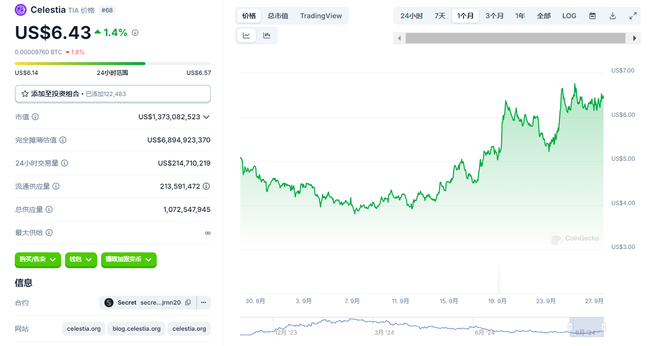Viewport: 657px width, 346px height.
Task: Click the star icon in 添加至投资组合
Action: (25, 94)
